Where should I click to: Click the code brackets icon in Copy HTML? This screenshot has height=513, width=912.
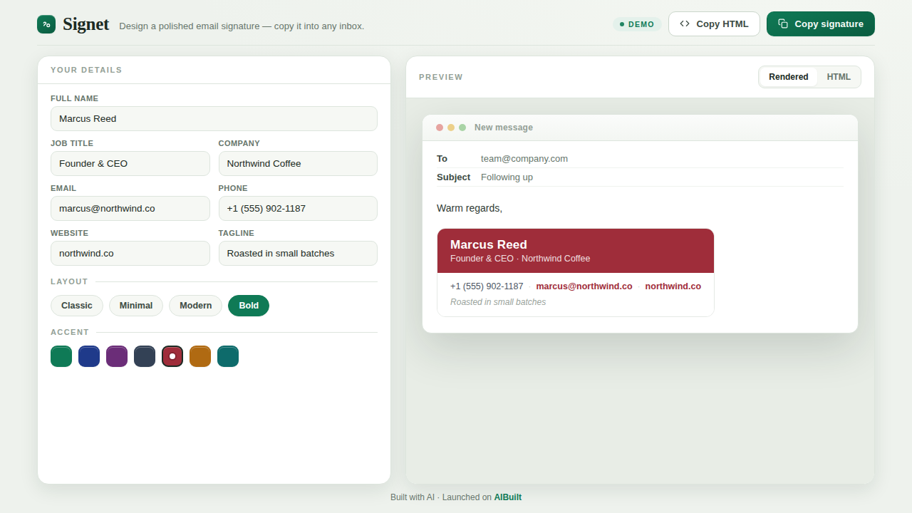click(685, 24)
